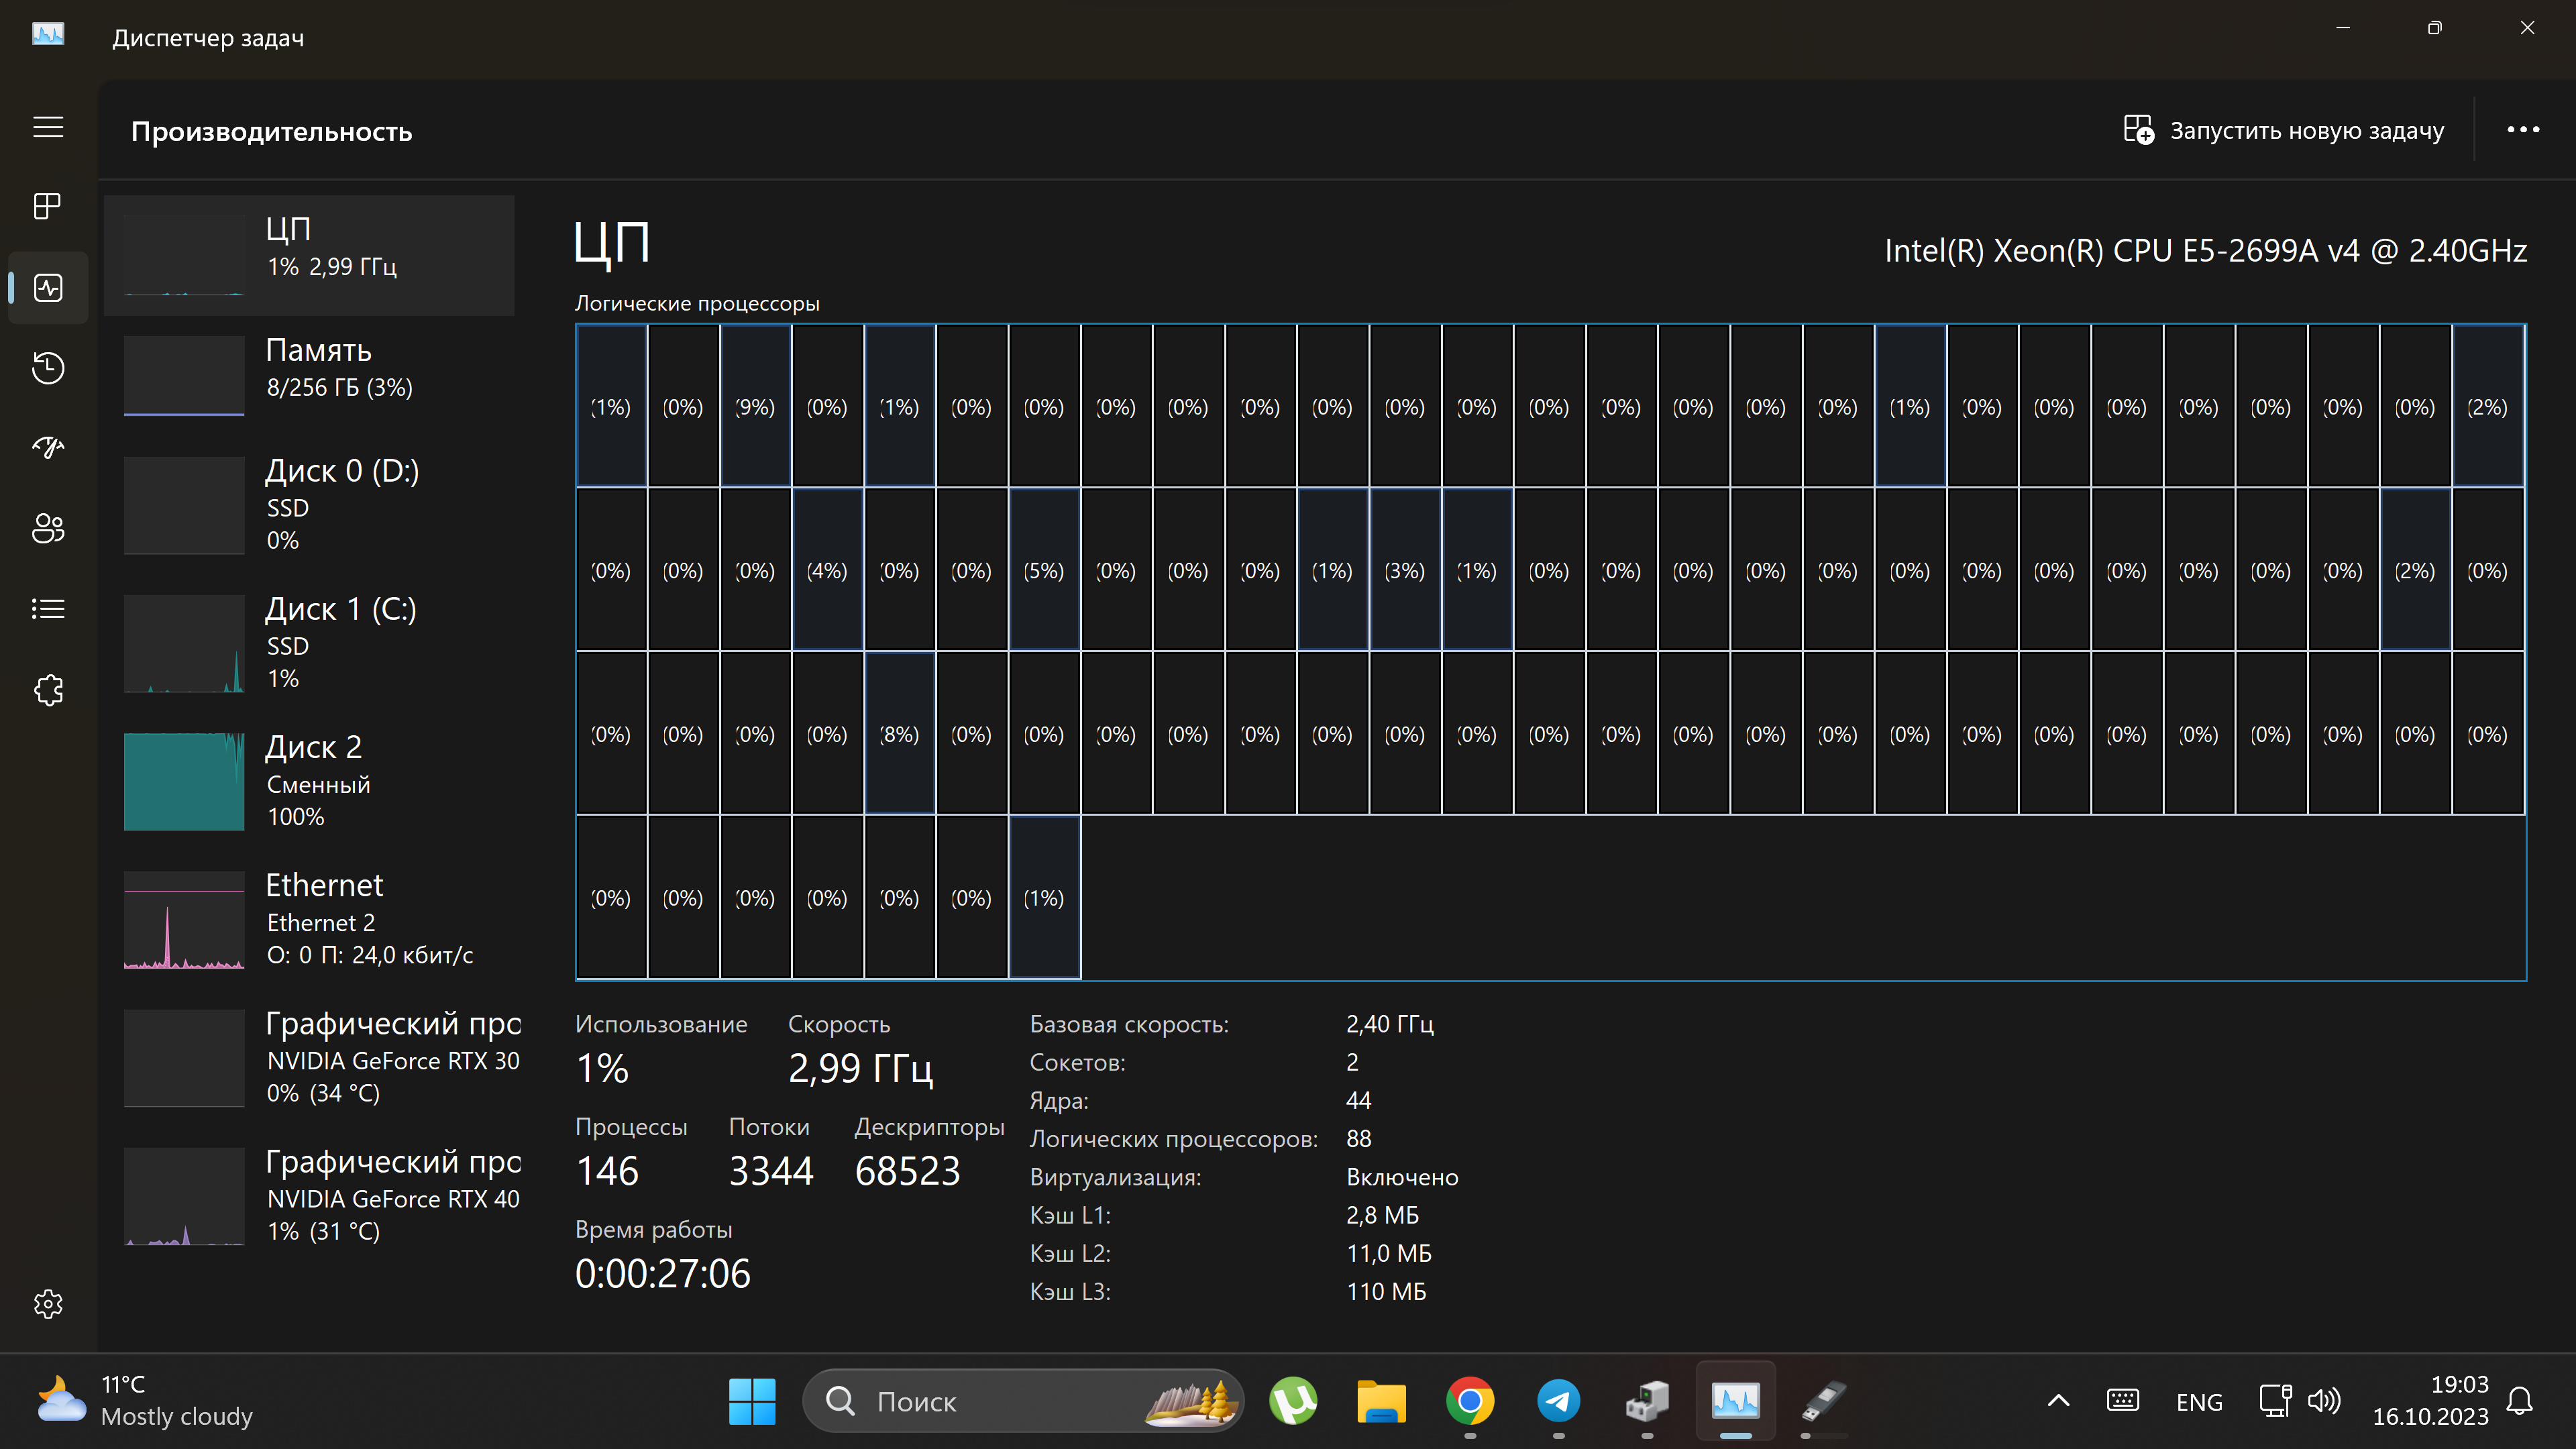2576x1449 pixels.
Task: Open the Processes page icon
Action: [x=48, y=207]
